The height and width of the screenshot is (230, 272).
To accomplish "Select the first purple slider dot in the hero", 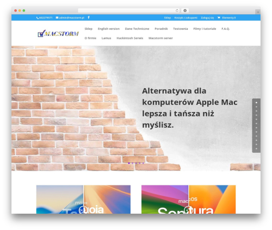I will pos(129,163).
